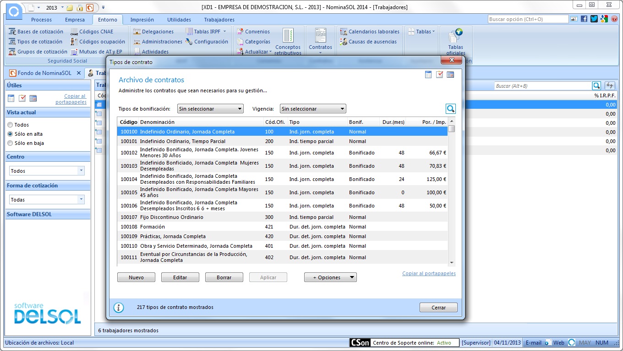The width and height of the screenshot is (623, 351).
Task: Select row 100101 Indefinido Ordinario, Tiempo Parcial
Action: 283,141
